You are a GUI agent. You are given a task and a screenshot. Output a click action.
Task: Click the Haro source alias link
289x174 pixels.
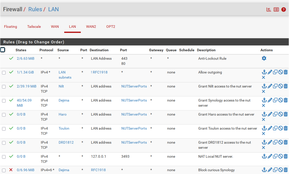(62, 114)
